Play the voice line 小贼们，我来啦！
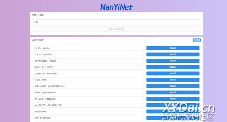This screenshot has width=227, height=122. pyautogui.click(x=173, y=80)
